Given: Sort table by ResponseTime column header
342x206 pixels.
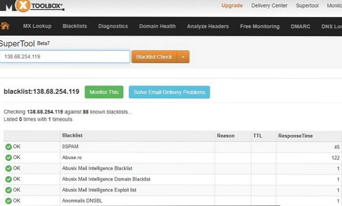Looking at the screenshot, I should pos(295,136).
